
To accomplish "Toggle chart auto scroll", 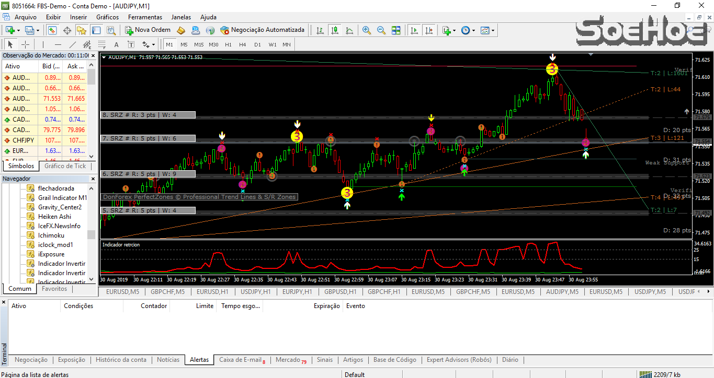I will (414, 30).
